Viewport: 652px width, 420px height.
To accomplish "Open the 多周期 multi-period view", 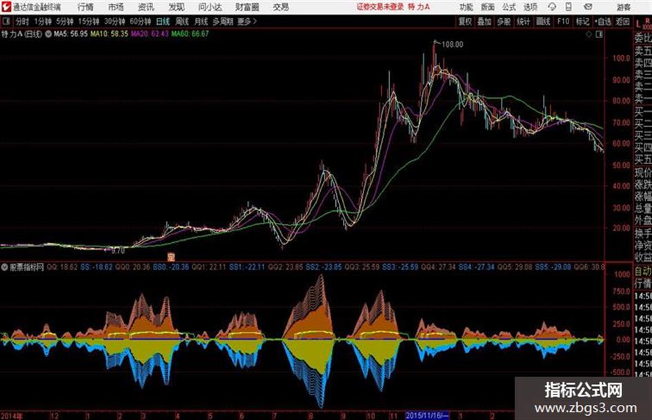I will pyautogui.click(x=223, y=21).
